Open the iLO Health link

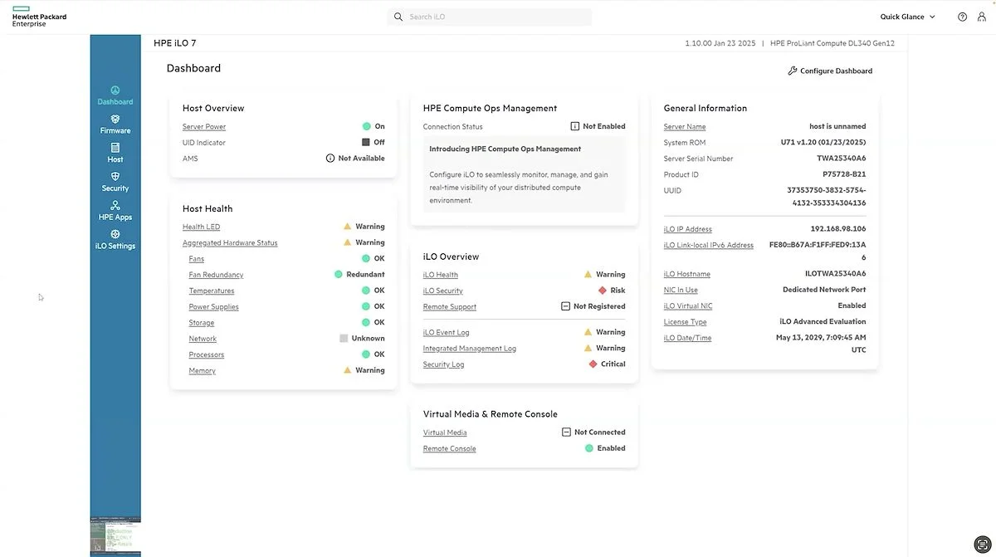click(x=441, y=275)
